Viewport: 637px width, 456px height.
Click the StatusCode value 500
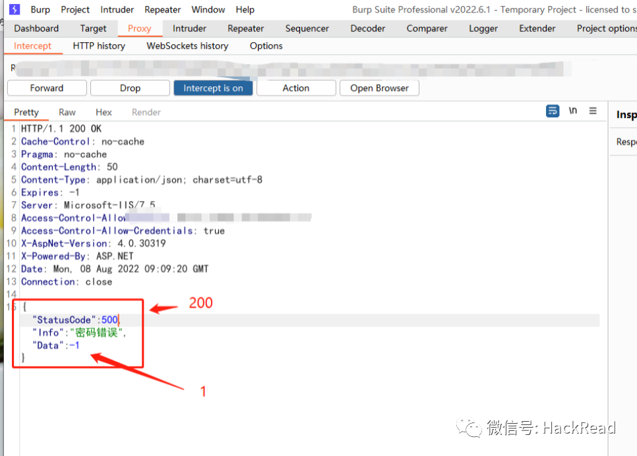coord(109,320)
